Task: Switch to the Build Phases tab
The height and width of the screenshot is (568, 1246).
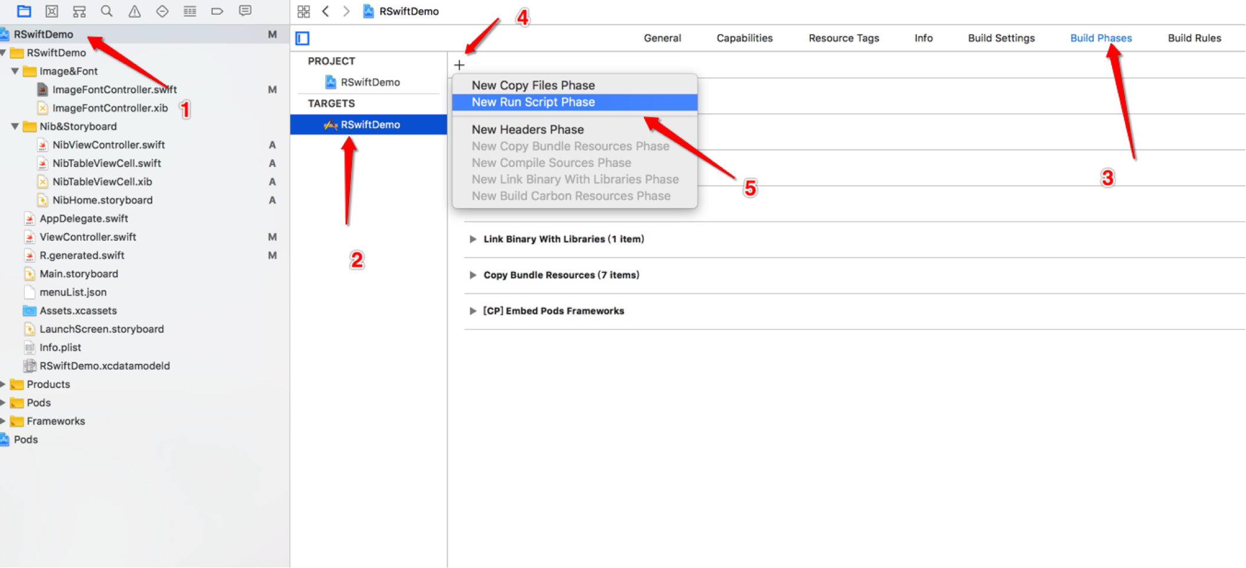Action: tap(1101, 38)
